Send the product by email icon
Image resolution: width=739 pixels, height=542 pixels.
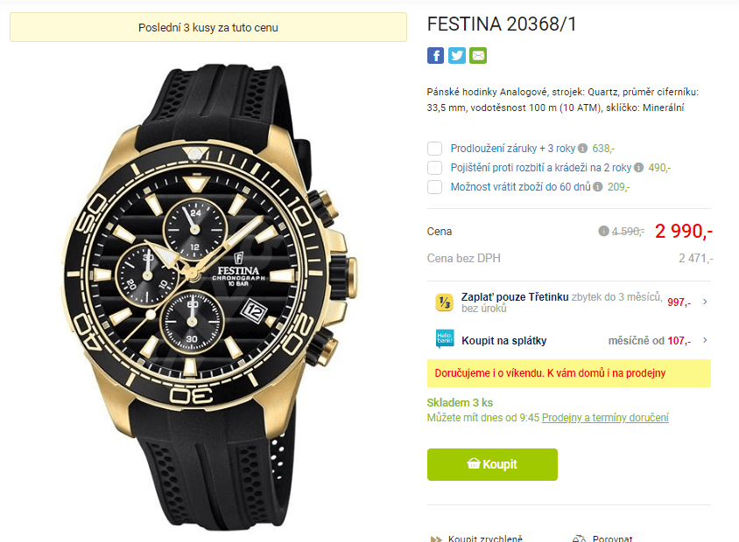click(477, 55)
